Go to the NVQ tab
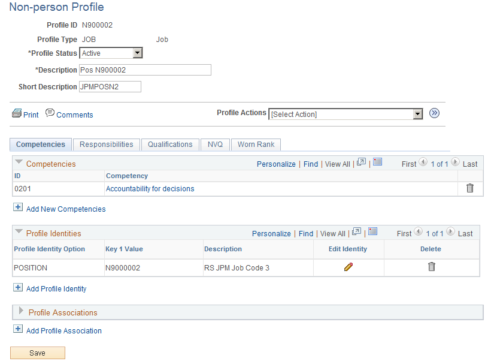Image resolution: width=494 pixels, height=361 pixels. pos(215,145)
